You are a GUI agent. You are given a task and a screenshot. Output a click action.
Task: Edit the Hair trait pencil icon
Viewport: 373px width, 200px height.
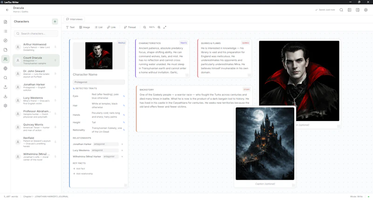coord(124,105)
